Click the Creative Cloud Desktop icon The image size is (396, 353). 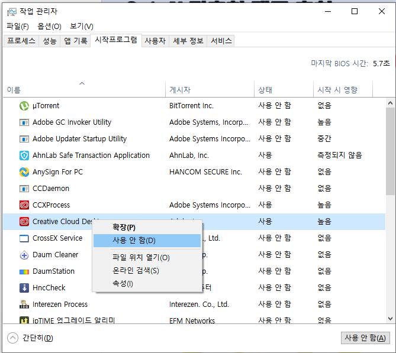(24, 222)
